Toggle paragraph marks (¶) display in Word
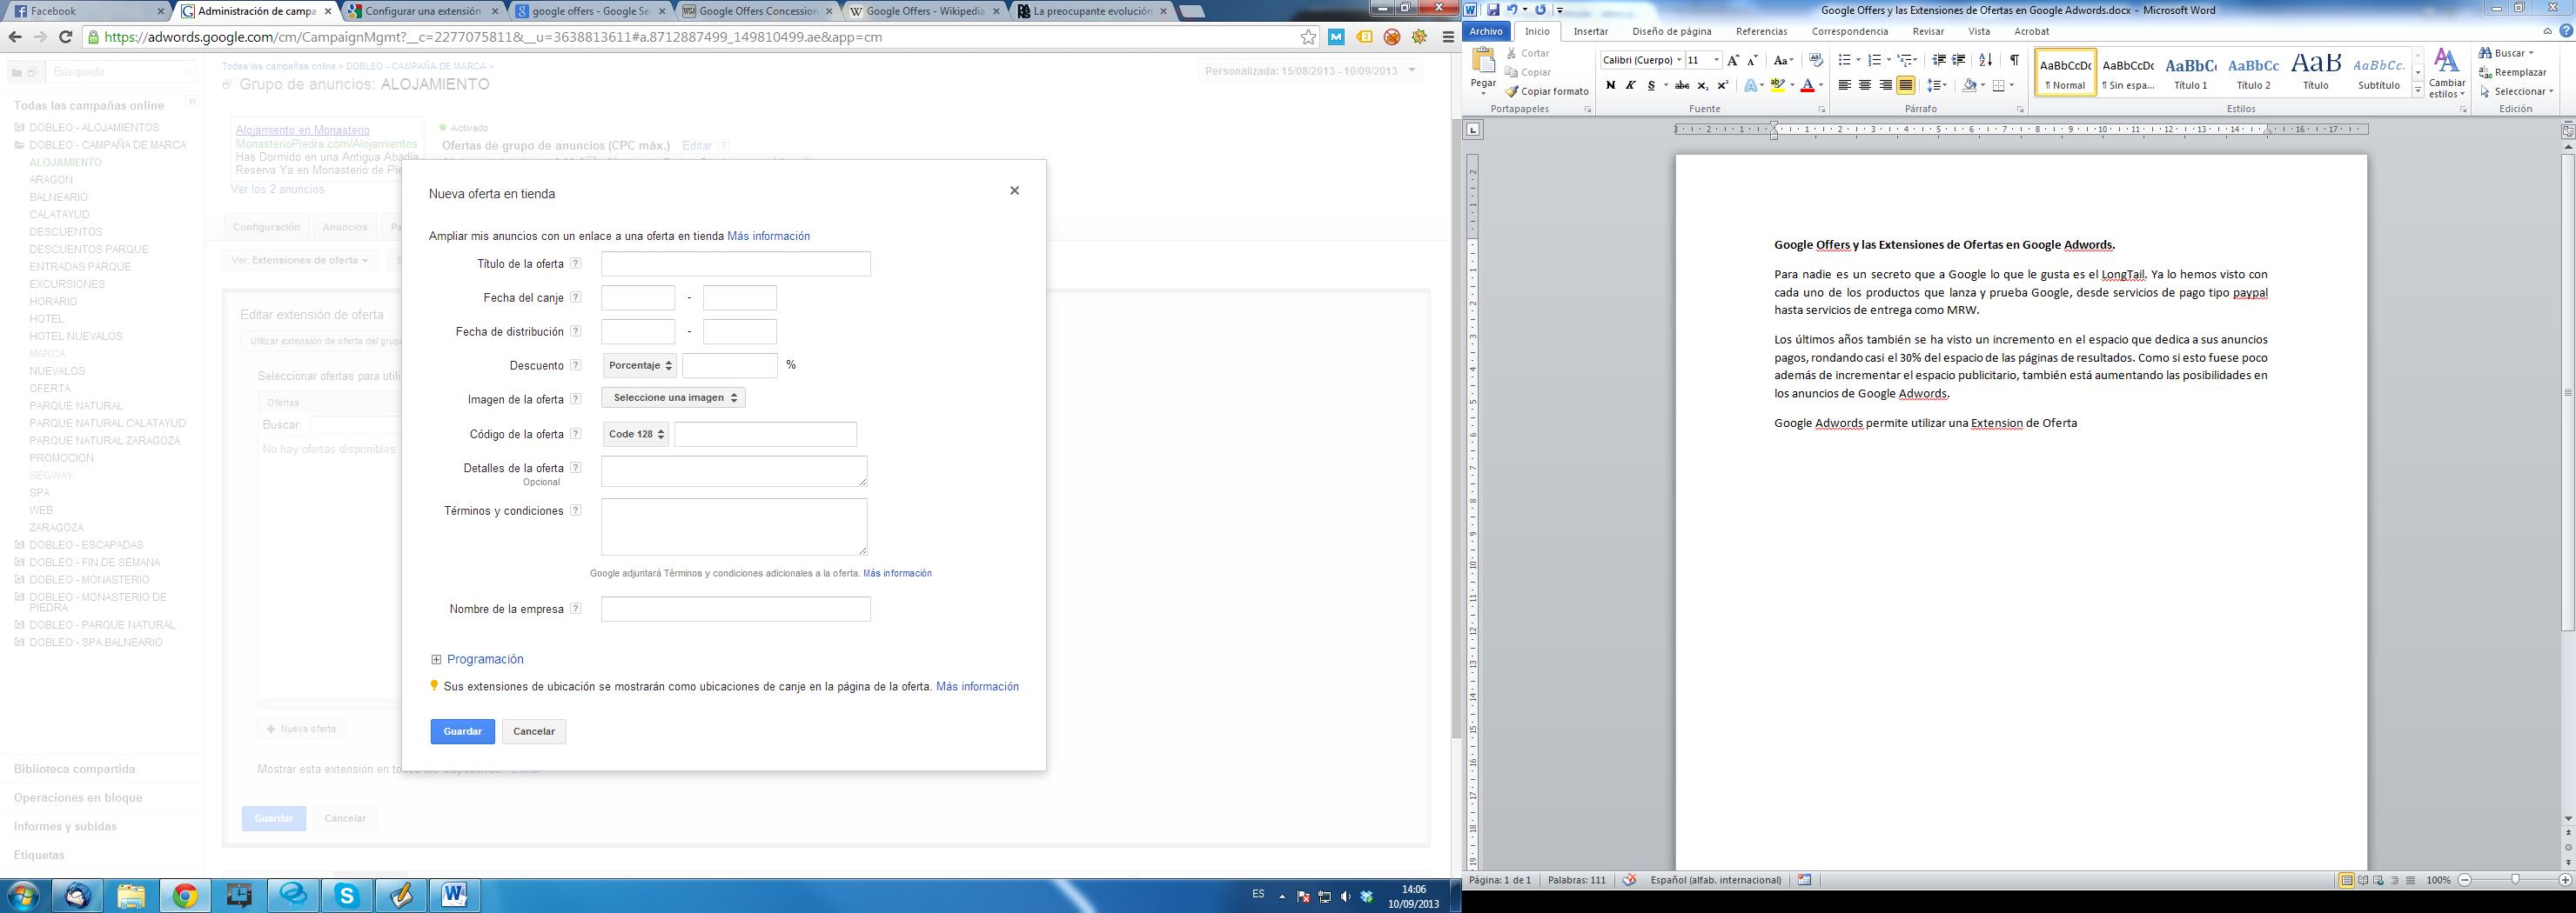Screen dimensions: 2576x913 click(2014, 60)
